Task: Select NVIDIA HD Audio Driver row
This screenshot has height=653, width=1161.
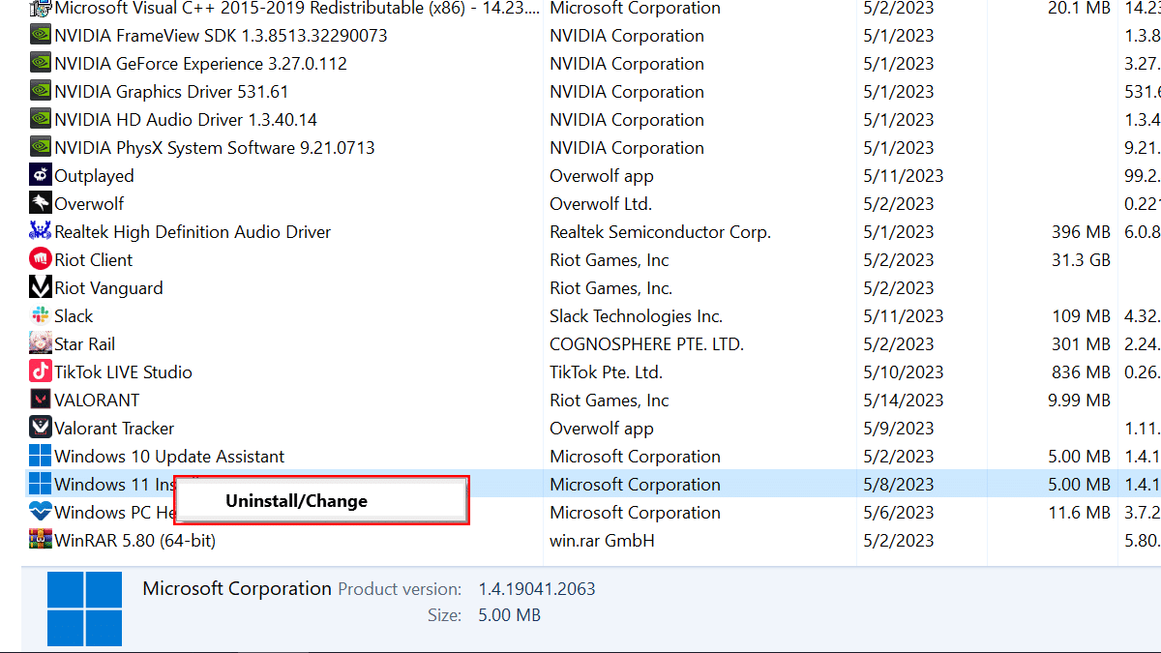Action: tap(186, 120)
